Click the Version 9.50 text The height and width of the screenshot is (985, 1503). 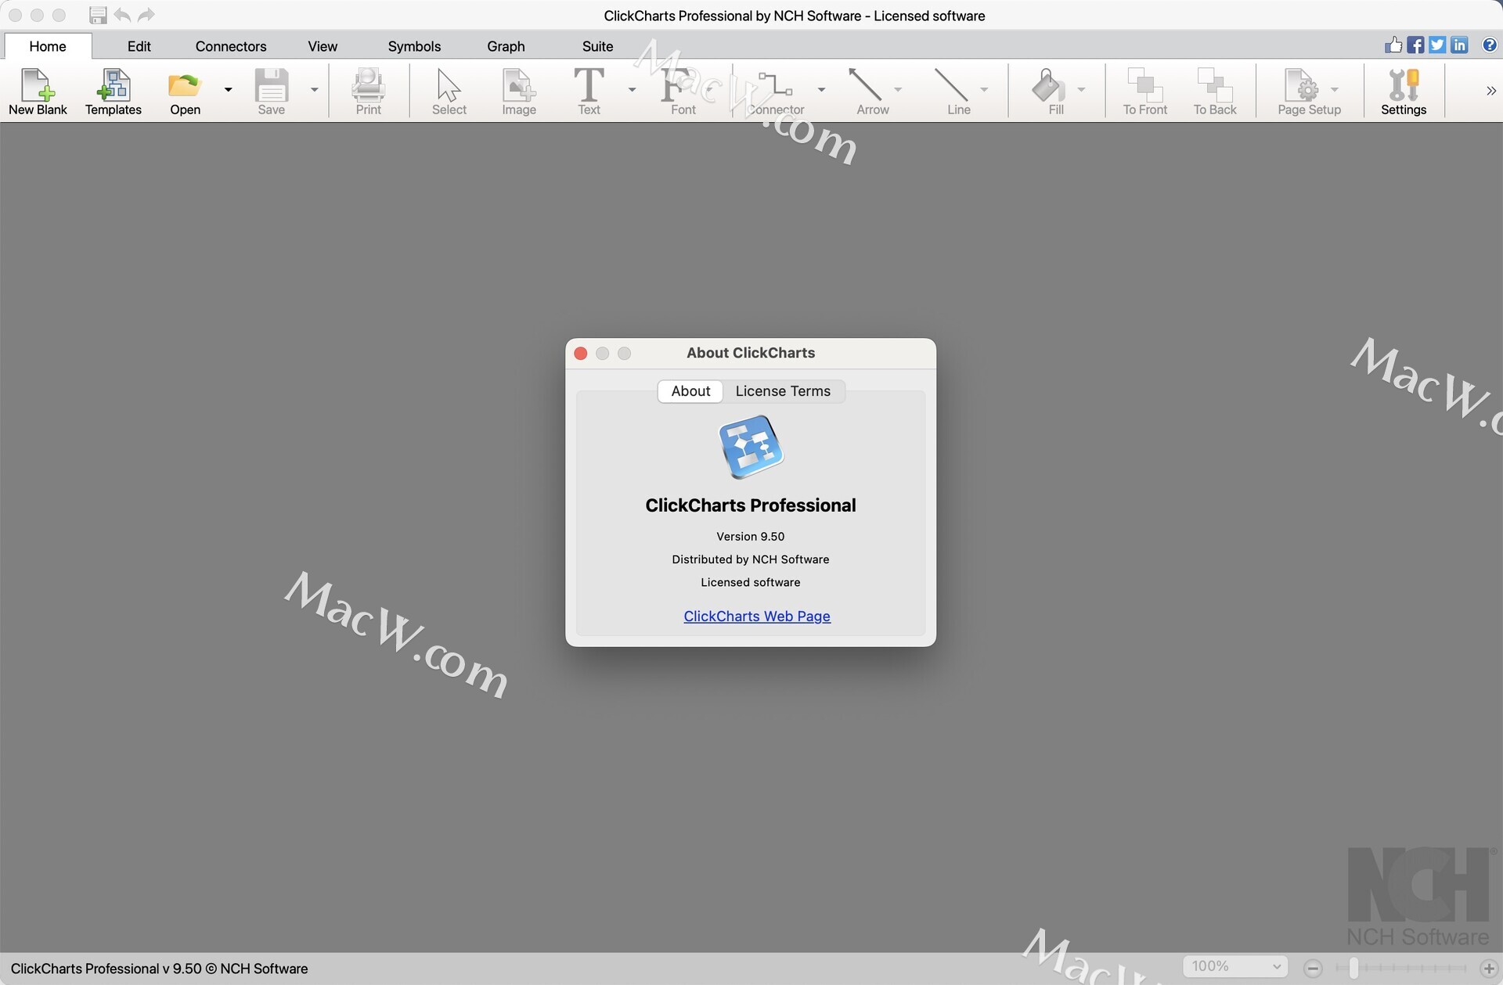pos(750,537)
